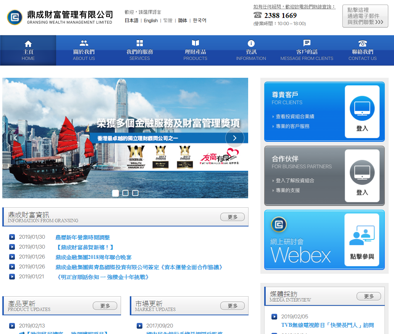Screen dimensions: 394x334
Task: Click the email contact button 點擊這裡
Action: pyautogui.click(x=365, y=16)
